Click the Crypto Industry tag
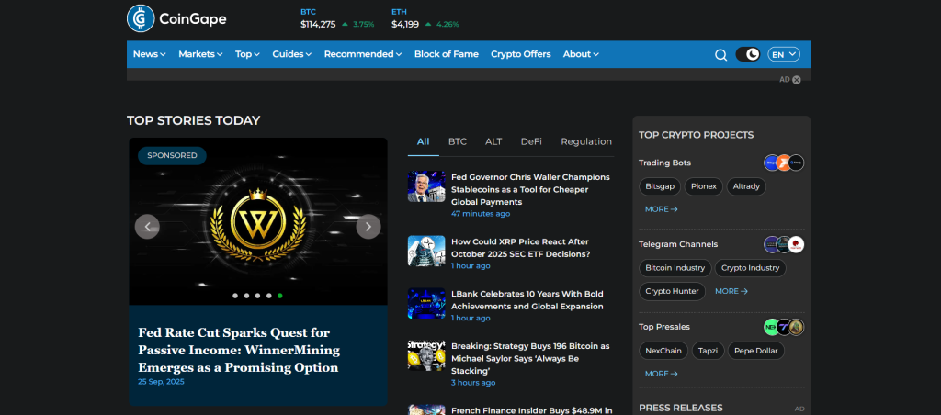941x415 pixels. pos(750,268)
